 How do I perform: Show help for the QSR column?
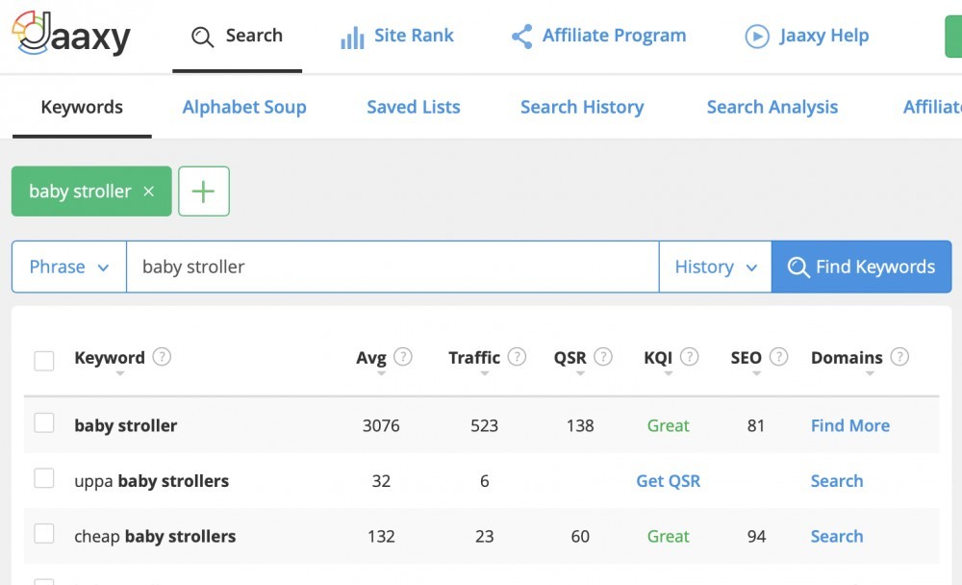[x=603, y=357]
